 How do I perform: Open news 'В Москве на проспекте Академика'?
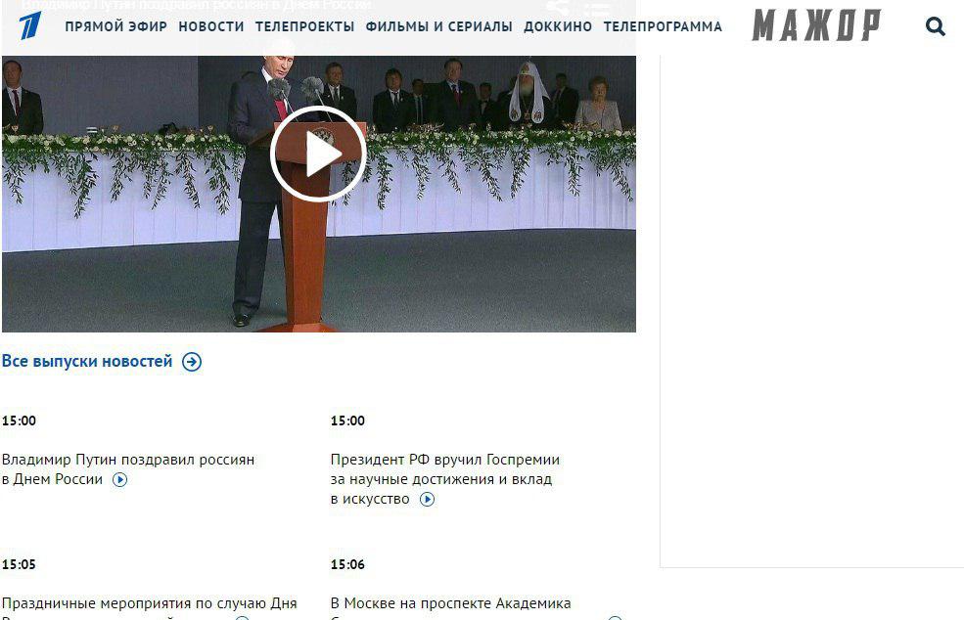click(x=450, y=603)
